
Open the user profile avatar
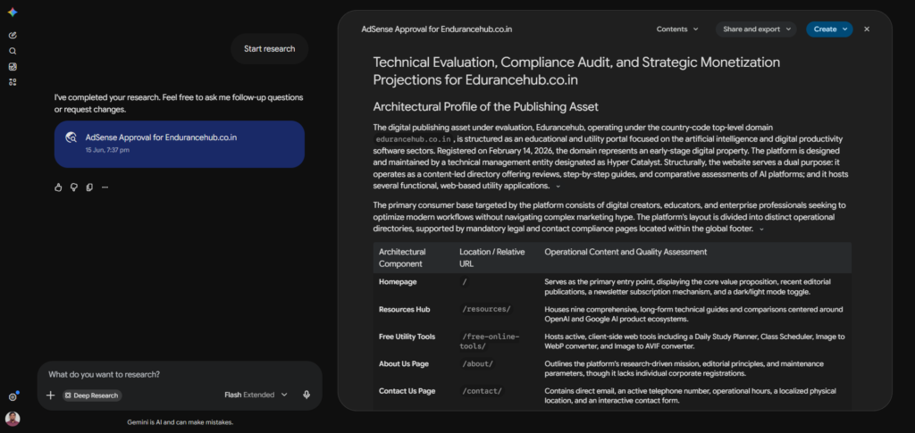pyautogui.click(x=13, y=419)
